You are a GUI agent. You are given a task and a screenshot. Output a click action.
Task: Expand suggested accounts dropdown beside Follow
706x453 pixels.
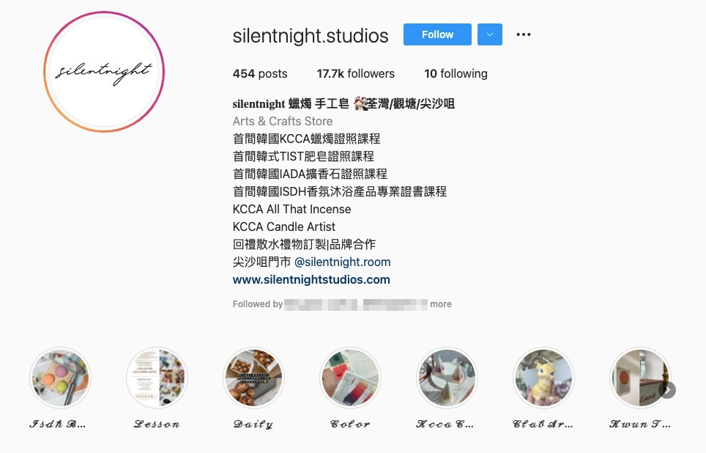489,34
